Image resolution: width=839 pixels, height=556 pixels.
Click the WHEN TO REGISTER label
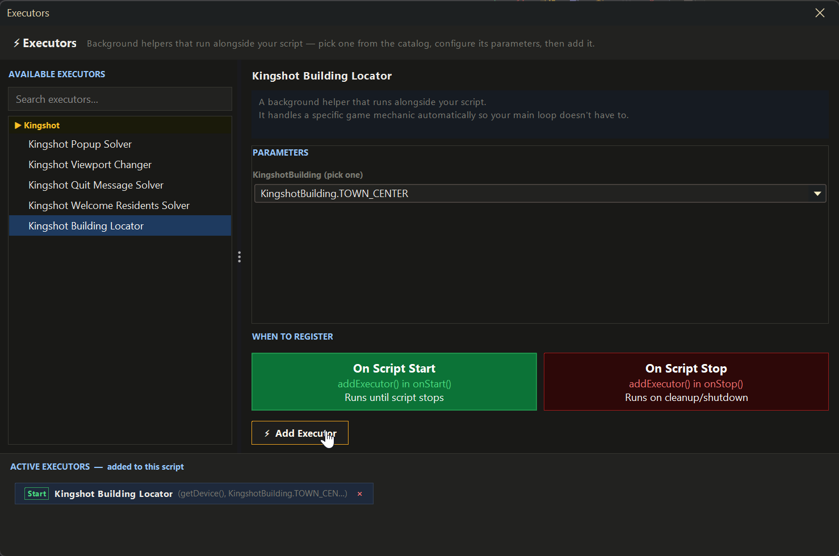pyautogui.click(x=292, y=337)
